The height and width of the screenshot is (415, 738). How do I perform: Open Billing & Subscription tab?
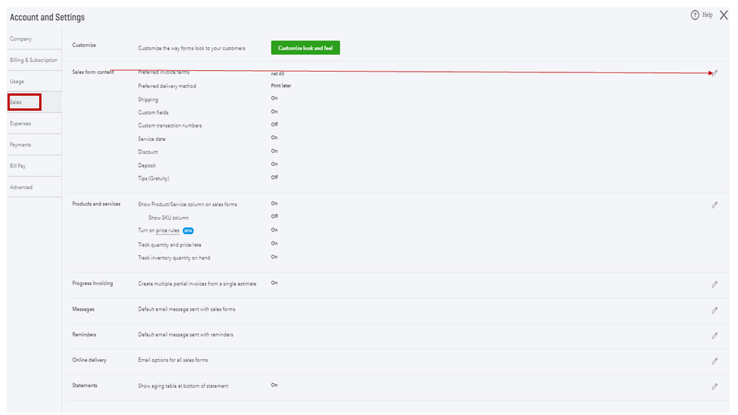tap(33, 60)
